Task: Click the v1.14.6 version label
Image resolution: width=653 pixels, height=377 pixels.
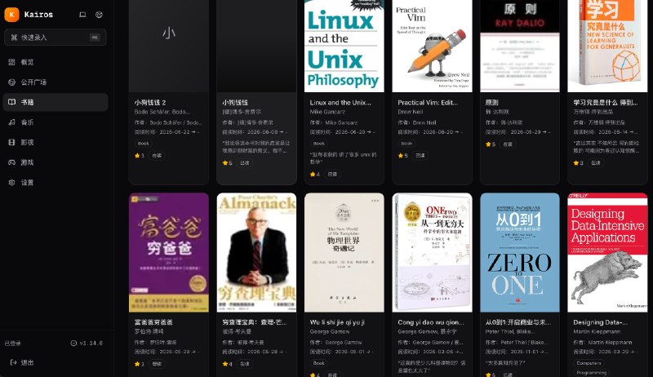Action: (91, 344)
